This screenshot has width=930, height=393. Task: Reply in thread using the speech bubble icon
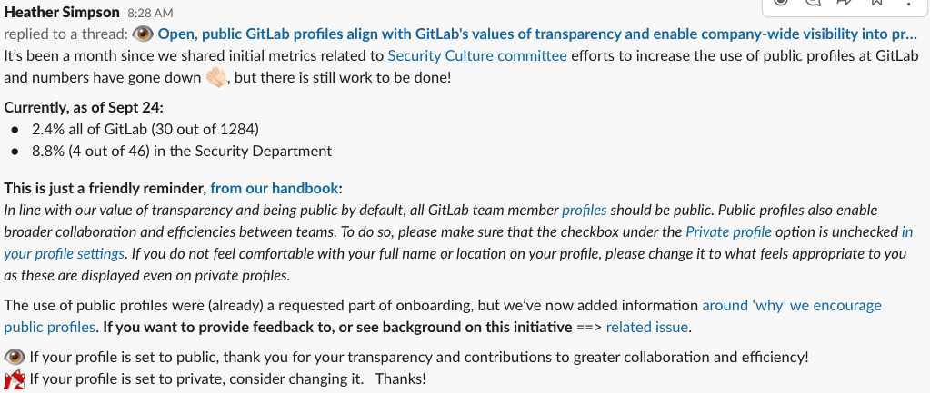click(812, 3)
